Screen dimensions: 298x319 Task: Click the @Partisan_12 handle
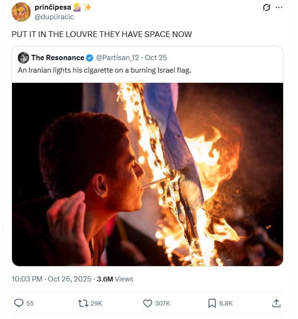click(x=117, y=58)
